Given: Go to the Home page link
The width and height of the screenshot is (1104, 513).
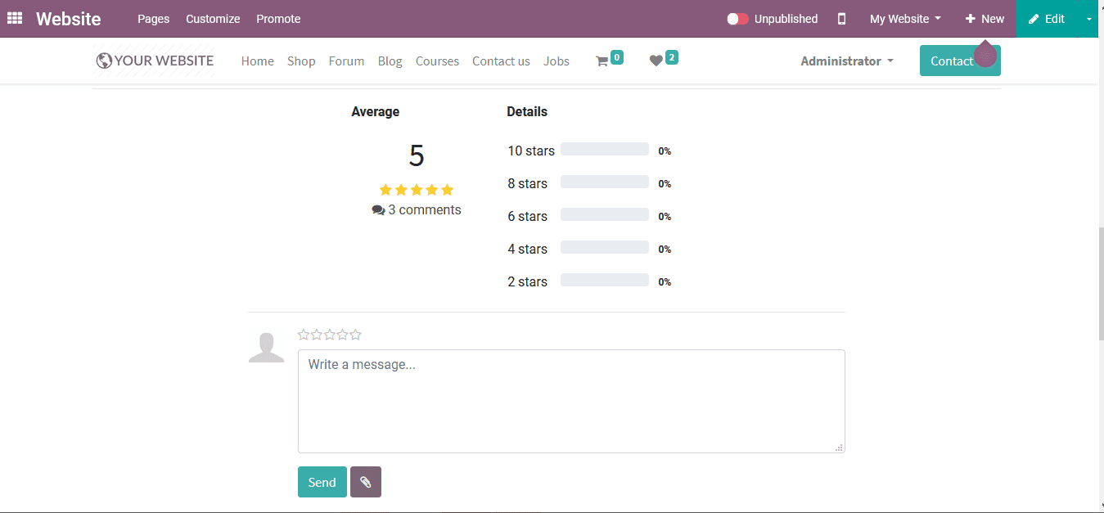Looking at the screenshot, I should point(258,61).
